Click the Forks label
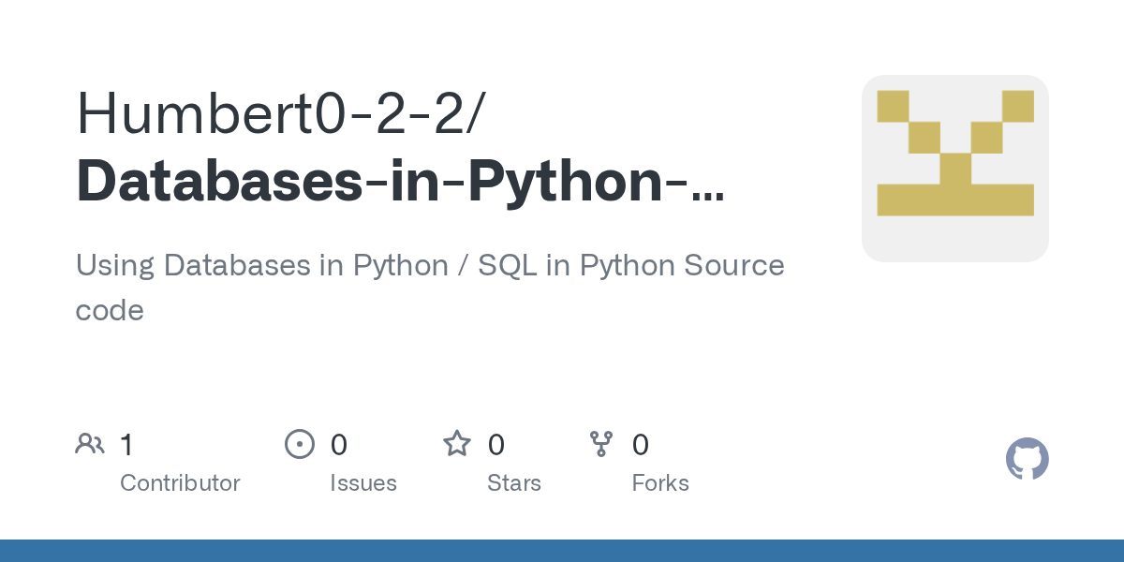The image size is (1124, 562). click(x=660, y=483)
